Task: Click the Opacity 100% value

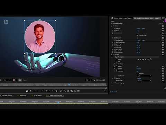Action: (139, 78)
